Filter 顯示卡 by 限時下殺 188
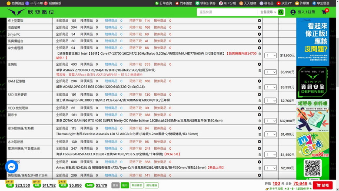 click(x=140, y=114)
